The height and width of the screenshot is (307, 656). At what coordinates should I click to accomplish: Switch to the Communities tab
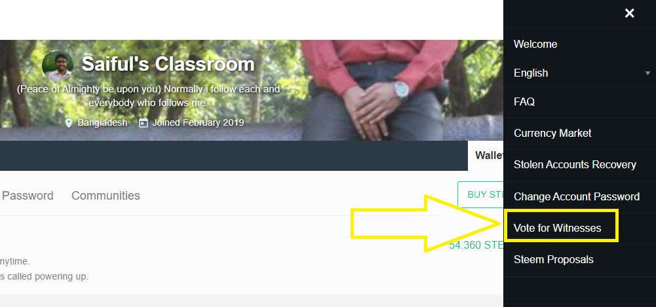coord(106,196)
